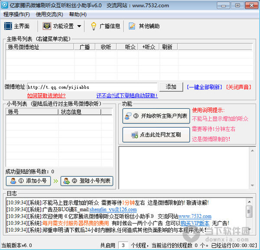260x250 pixels.
Task: Open the 程序操作(F) menu
Action: click(16, 14)
